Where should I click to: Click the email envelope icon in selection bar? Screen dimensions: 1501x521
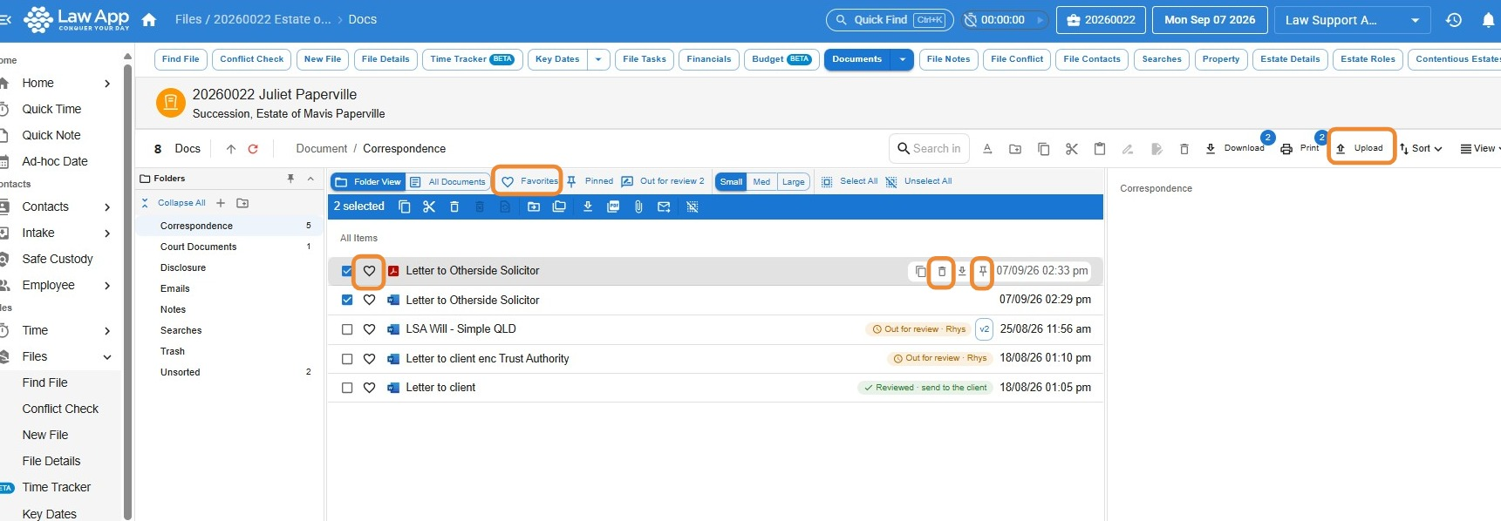click(664, 206)
